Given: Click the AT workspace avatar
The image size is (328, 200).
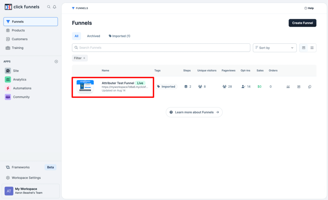Looking at the screenshot, I should [9, 191].
